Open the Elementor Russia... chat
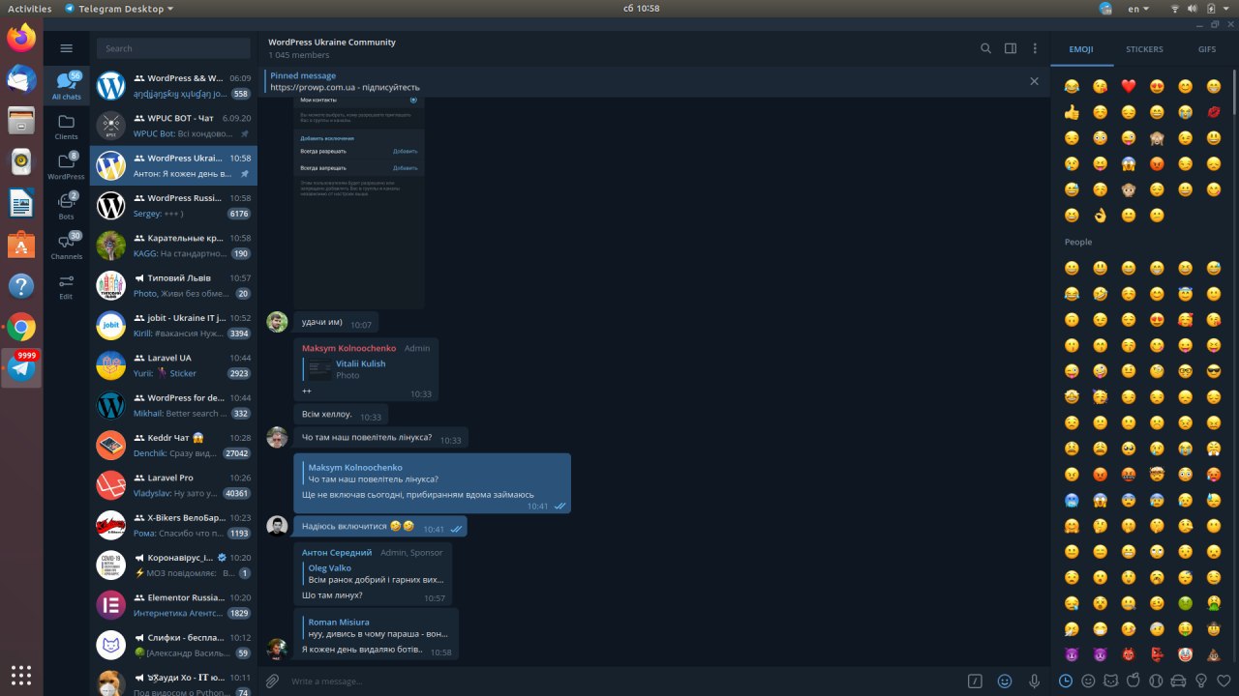Image resolution: width=1239 pixels, height=696 pixels. point(173,605)
